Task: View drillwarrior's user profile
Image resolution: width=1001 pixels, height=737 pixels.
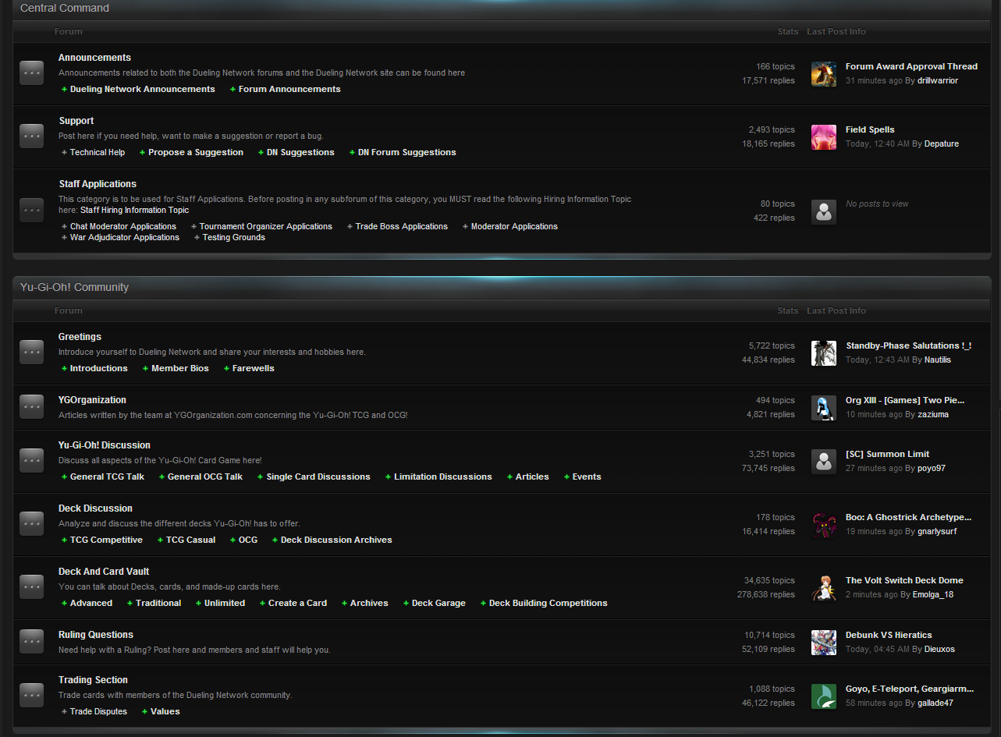Action: (938, 80)
